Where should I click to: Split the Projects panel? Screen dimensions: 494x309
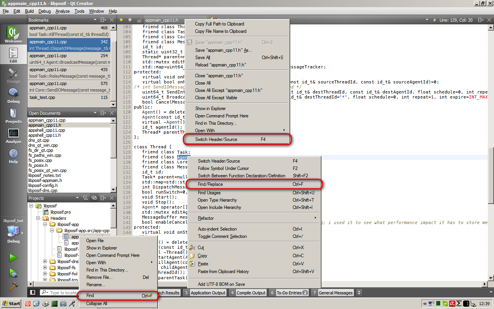pyautogui.click(x=103, y=198)
